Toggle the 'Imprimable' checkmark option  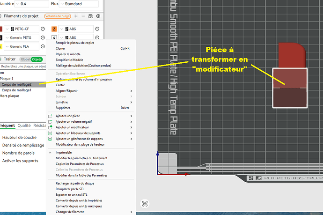point(64,153)
